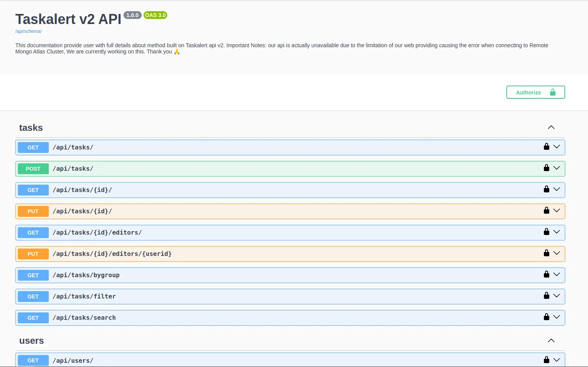Click lock icon on GET /api/tasks/ row

547,146
